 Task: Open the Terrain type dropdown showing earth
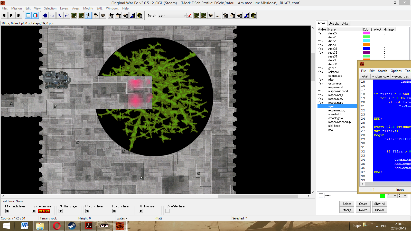(172, 16)
